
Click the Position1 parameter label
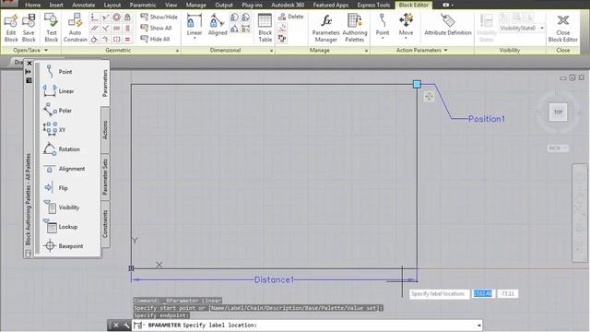point(486,119)
